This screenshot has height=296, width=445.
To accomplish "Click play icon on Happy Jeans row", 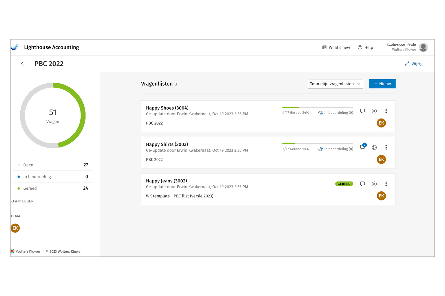I will pyautogui.click(x=374, y=184).
